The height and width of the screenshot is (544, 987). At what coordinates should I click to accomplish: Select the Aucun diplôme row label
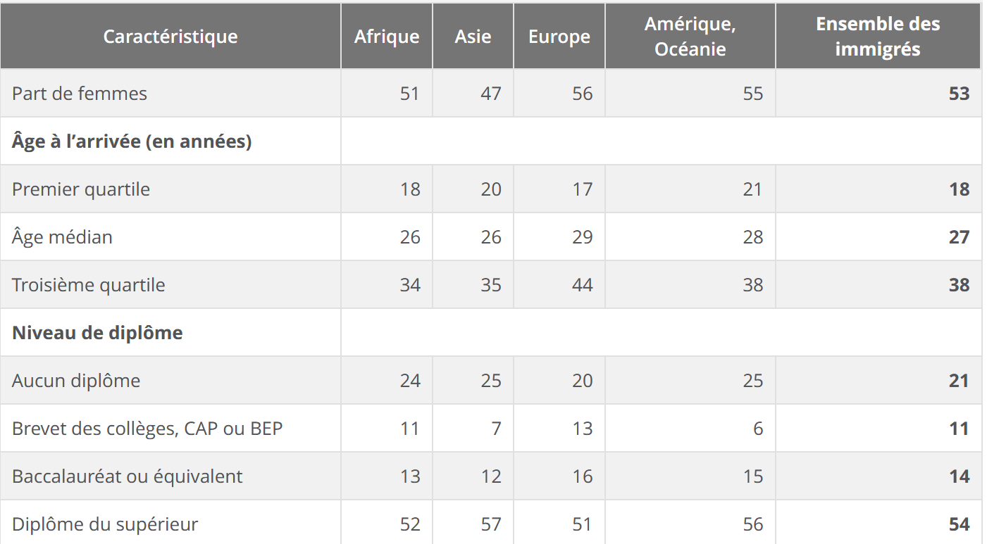(x=76, y=381)
